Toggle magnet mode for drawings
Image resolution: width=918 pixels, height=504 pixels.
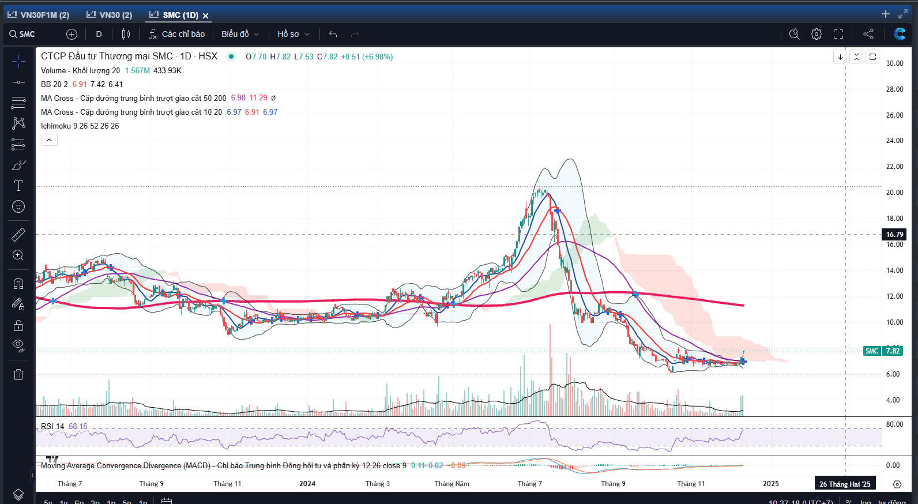click(18, 283)
